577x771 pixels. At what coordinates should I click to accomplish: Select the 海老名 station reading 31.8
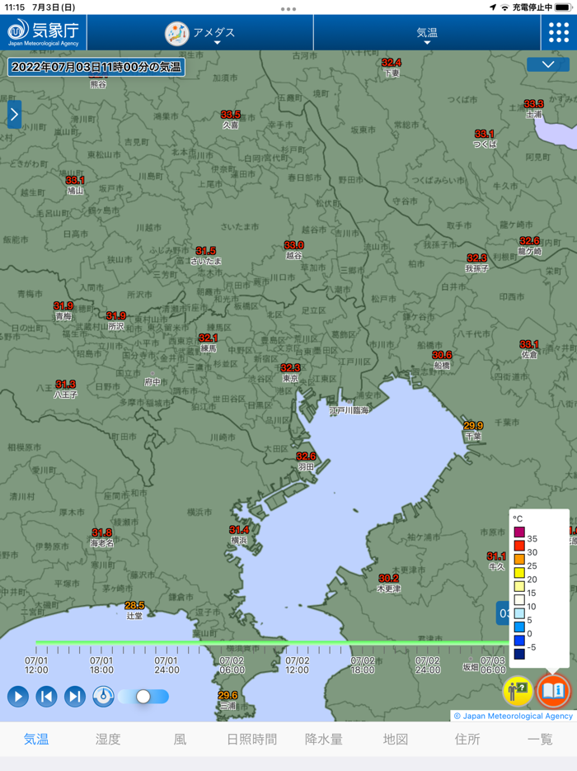[x=101, y=537]
